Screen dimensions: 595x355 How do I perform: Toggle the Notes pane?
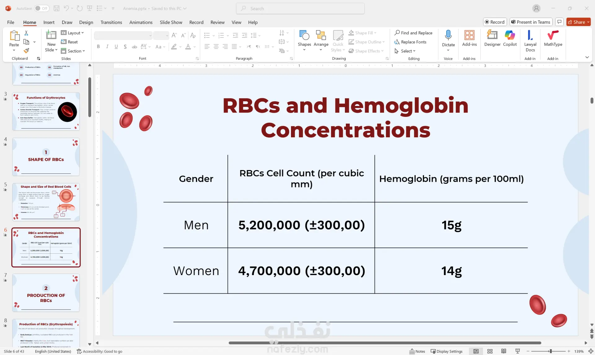coord(417,351)
